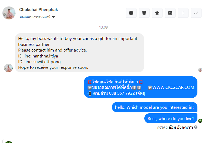Image resolution: width=205 pixels, height=143 pixels.
Task: Star this conversation for follow up
Action: [x=157, y=13]
